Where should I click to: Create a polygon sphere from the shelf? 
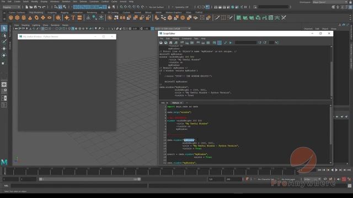pos(11,18)
